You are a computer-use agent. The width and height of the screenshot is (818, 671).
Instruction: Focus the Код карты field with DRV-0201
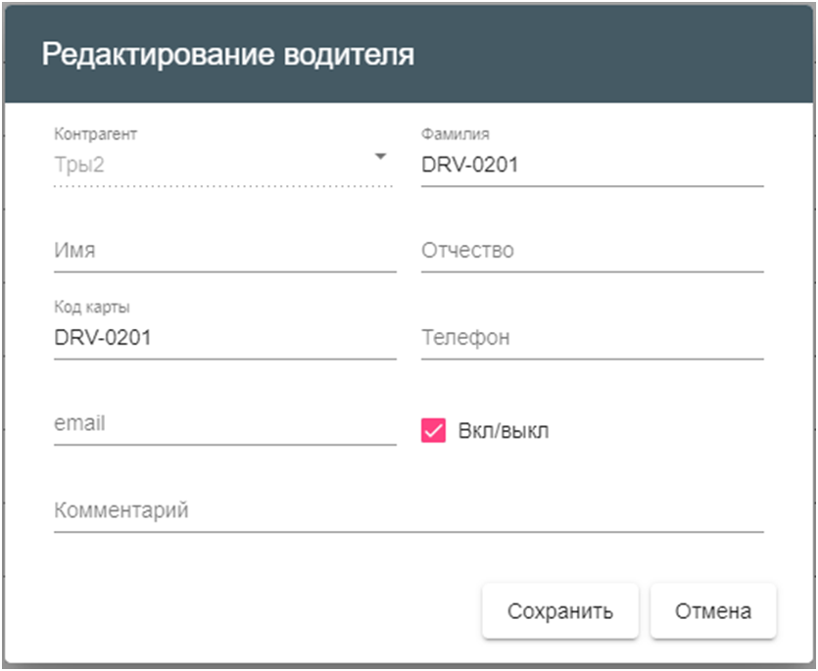click(225, 338)
